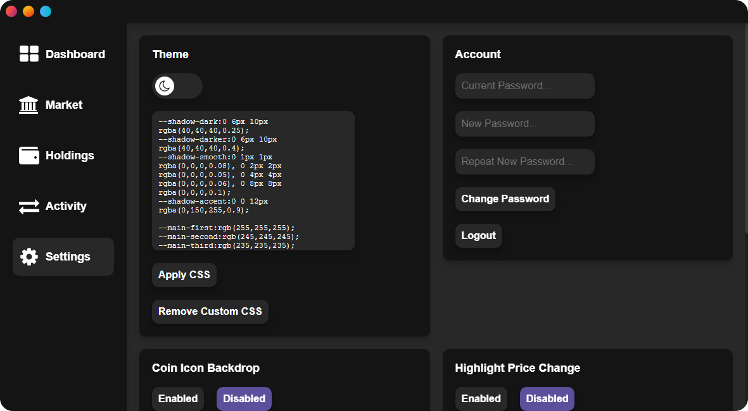Click the red close window button
Viewport: 748px width, 411px height.
click(x=11, y=11)
